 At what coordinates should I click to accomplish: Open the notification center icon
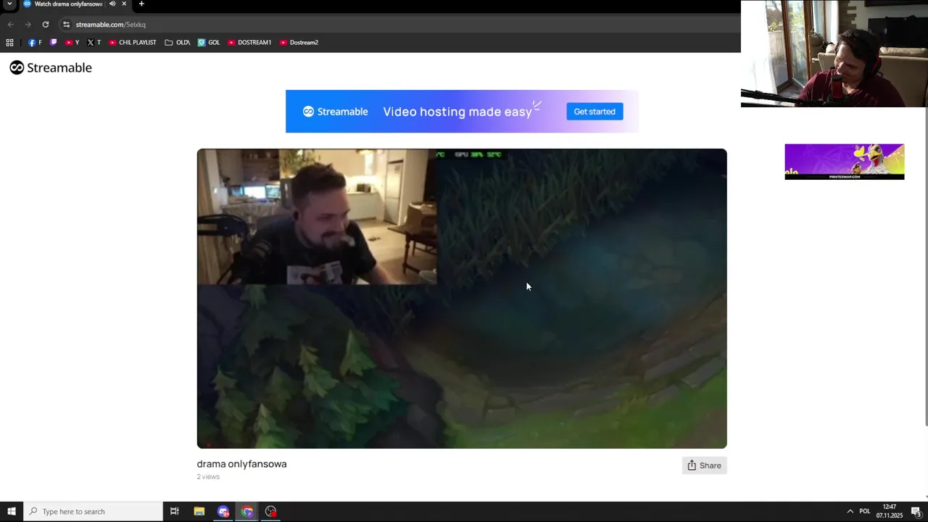pyautogui.click(x=916, y=512)
